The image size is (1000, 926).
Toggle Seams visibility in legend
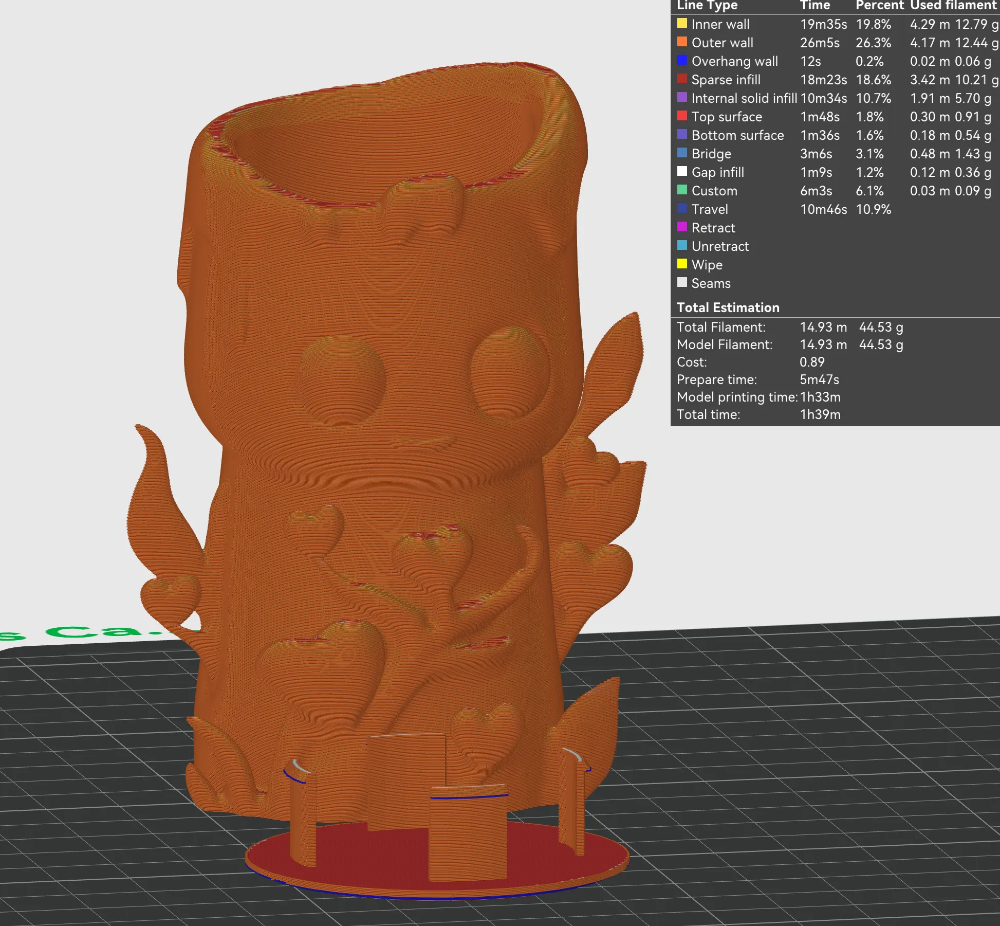coord(710,283)
